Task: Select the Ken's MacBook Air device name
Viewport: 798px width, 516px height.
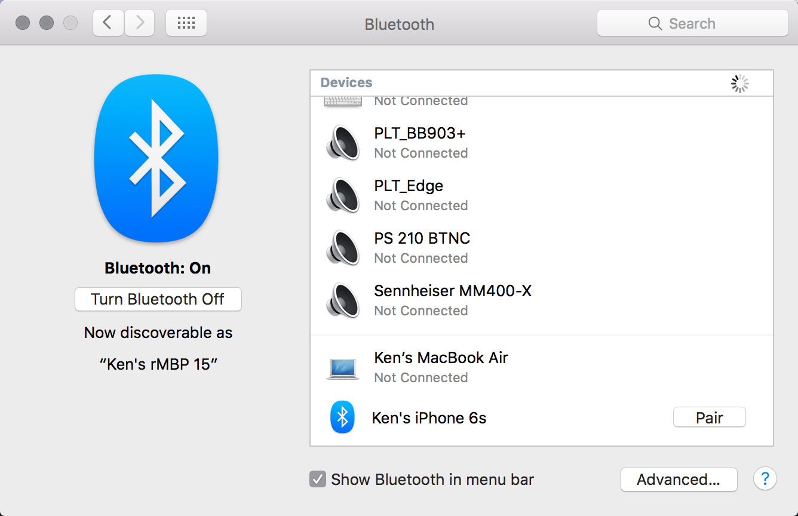Action: click(441, 358)
